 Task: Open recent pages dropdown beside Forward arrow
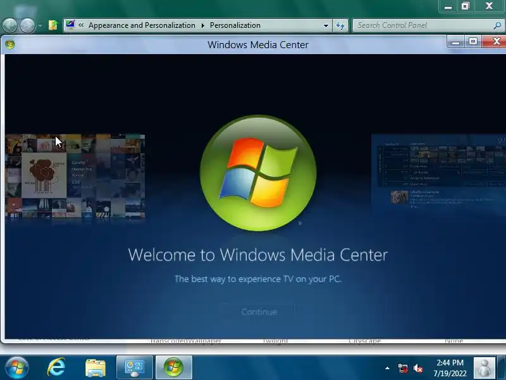point(40,25)
